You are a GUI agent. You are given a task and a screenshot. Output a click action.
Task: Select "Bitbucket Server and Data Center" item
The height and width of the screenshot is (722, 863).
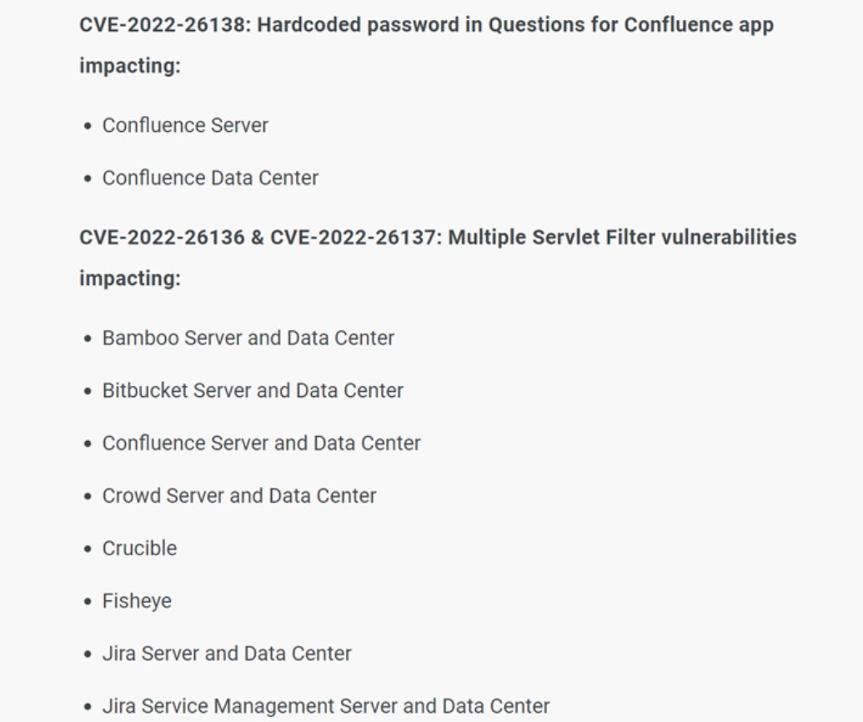253,391
